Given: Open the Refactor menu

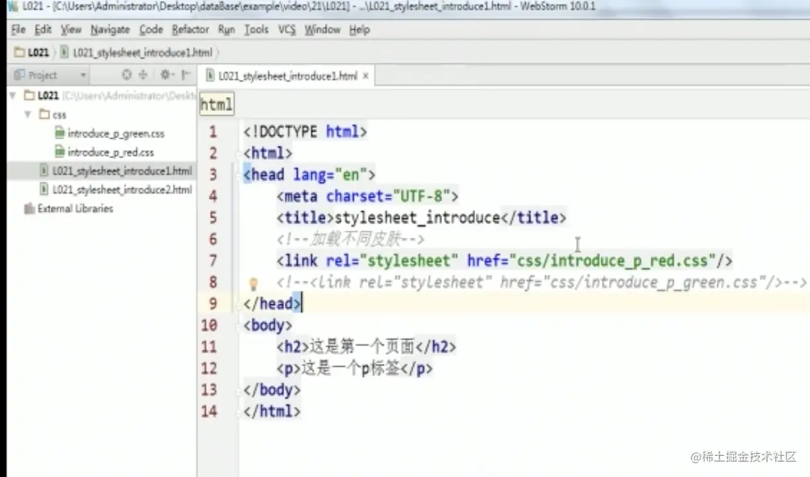Looking at the screenshot, I should point(190,30).
